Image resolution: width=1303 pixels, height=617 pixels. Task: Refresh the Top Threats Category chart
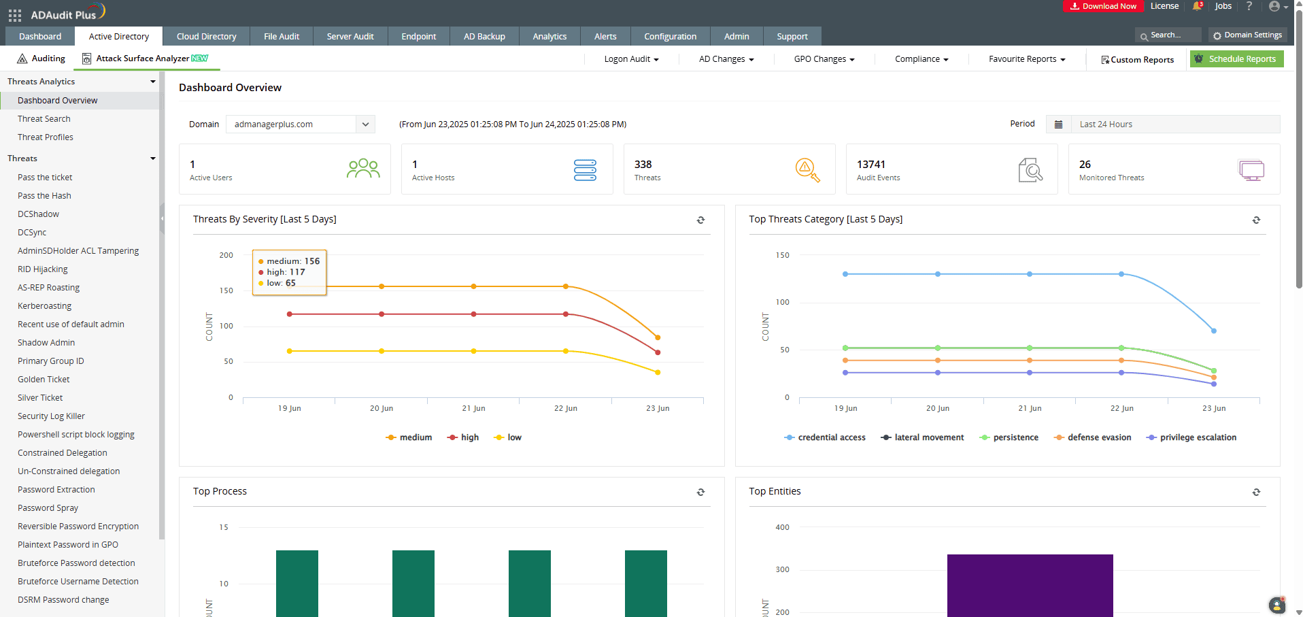click(x=1256, y=220)
